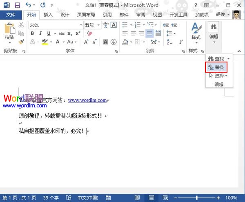The width and height of the screenshot is (245, 202).
Task: Click the 中文(中国) language indicator
Action: [x=88, y=198]
